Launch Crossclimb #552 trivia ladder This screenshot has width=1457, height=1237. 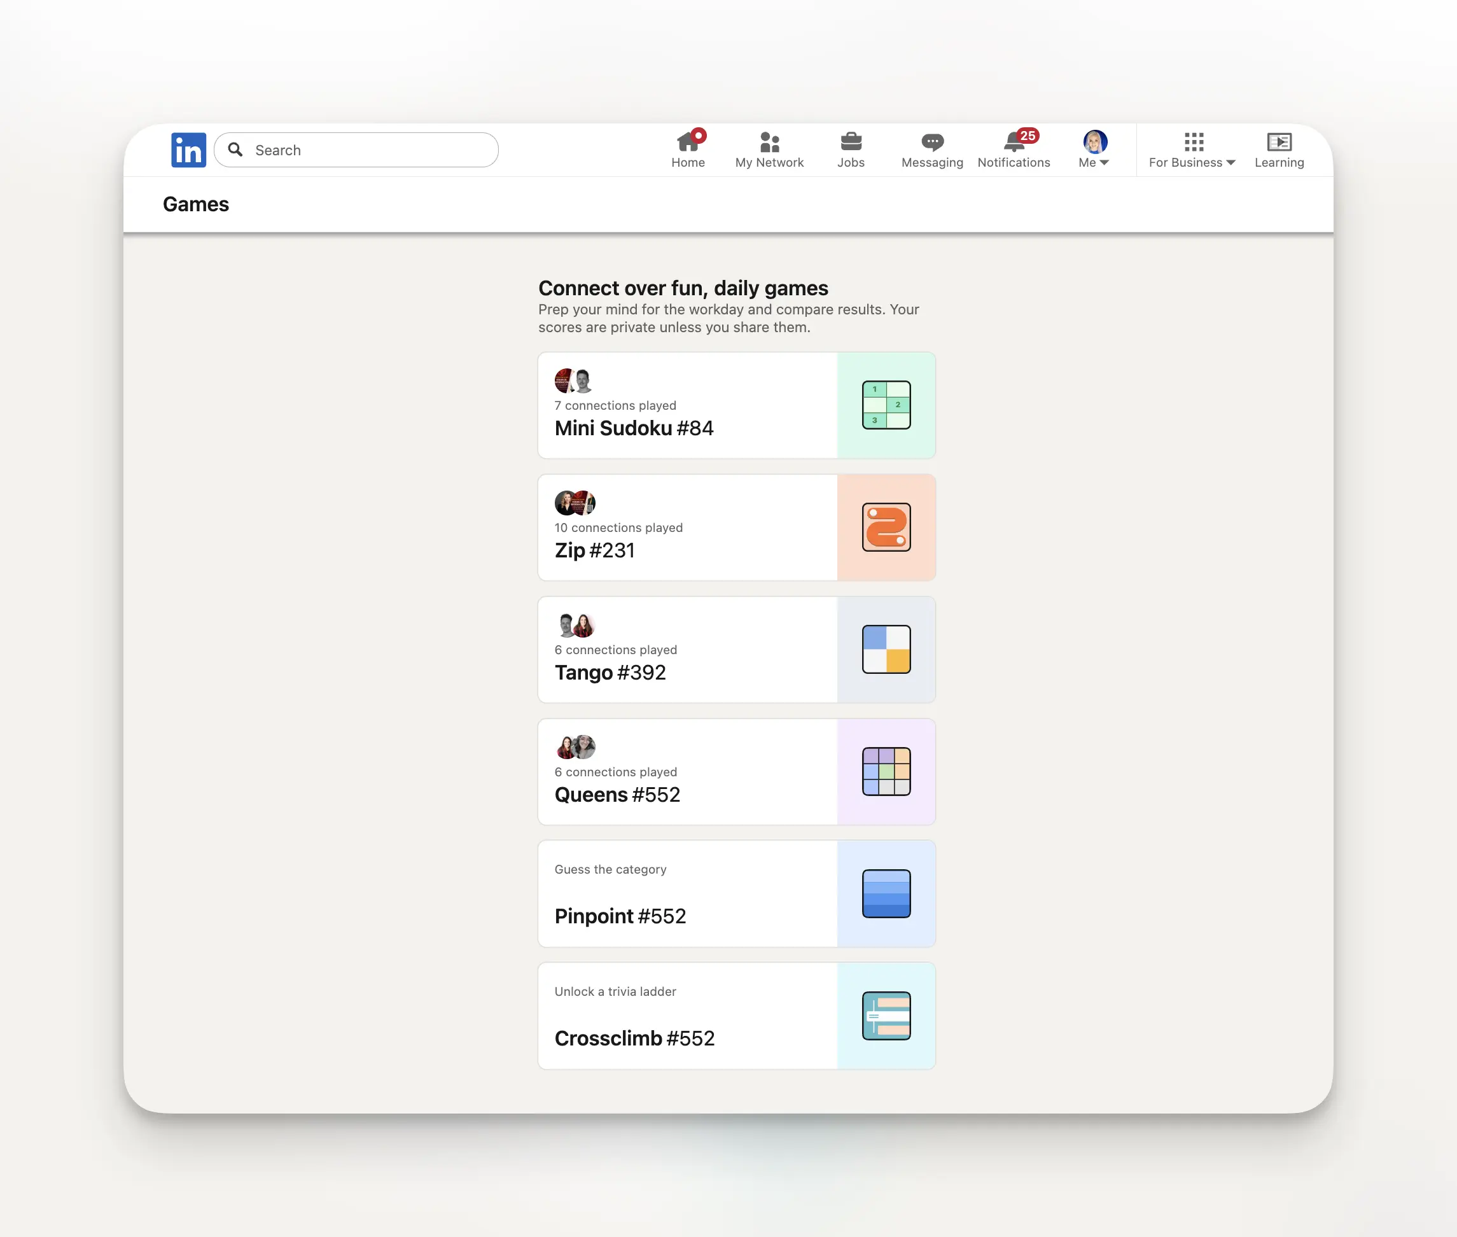click(634, 1038)
